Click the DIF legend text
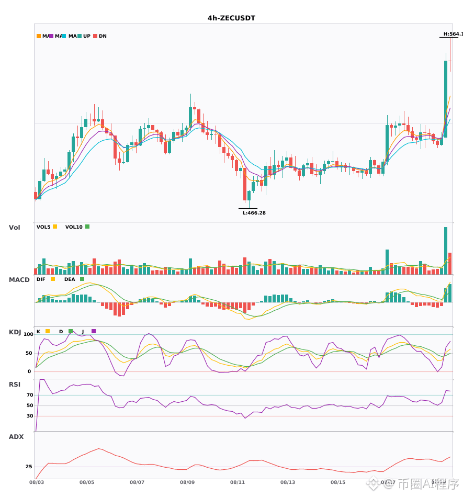The height and width of the screenshot is (497, 463). tap(41, 279)
